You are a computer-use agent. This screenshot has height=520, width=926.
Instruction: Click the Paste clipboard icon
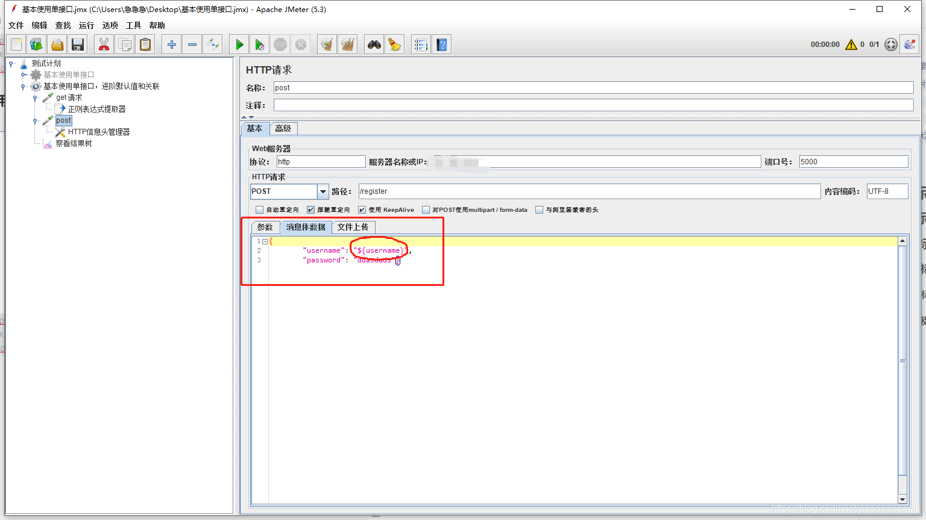coord(145,45)
